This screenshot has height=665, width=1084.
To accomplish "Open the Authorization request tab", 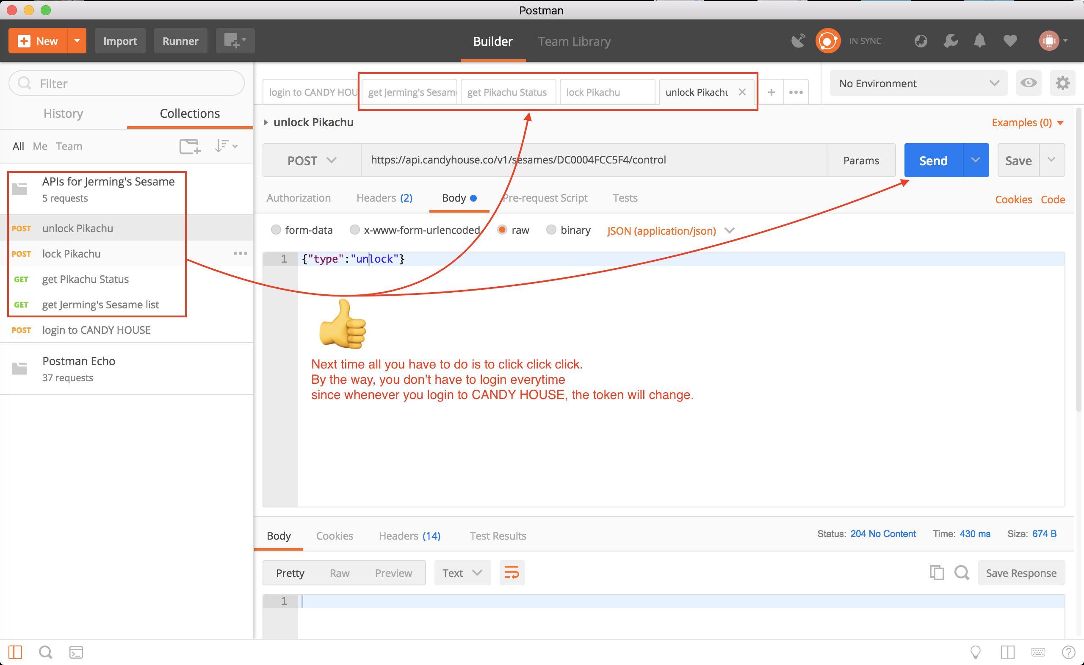I will pos(298,198).
